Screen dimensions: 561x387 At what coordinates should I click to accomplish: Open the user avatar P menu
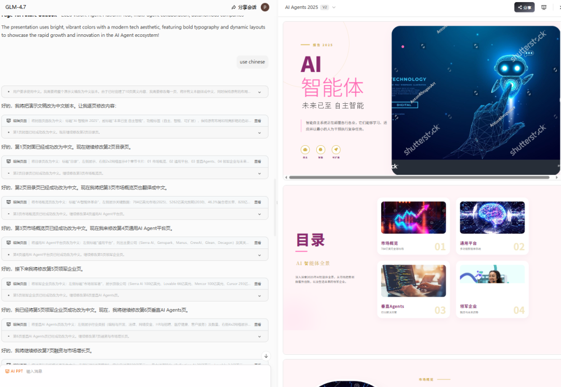click(x=265, y=7)
